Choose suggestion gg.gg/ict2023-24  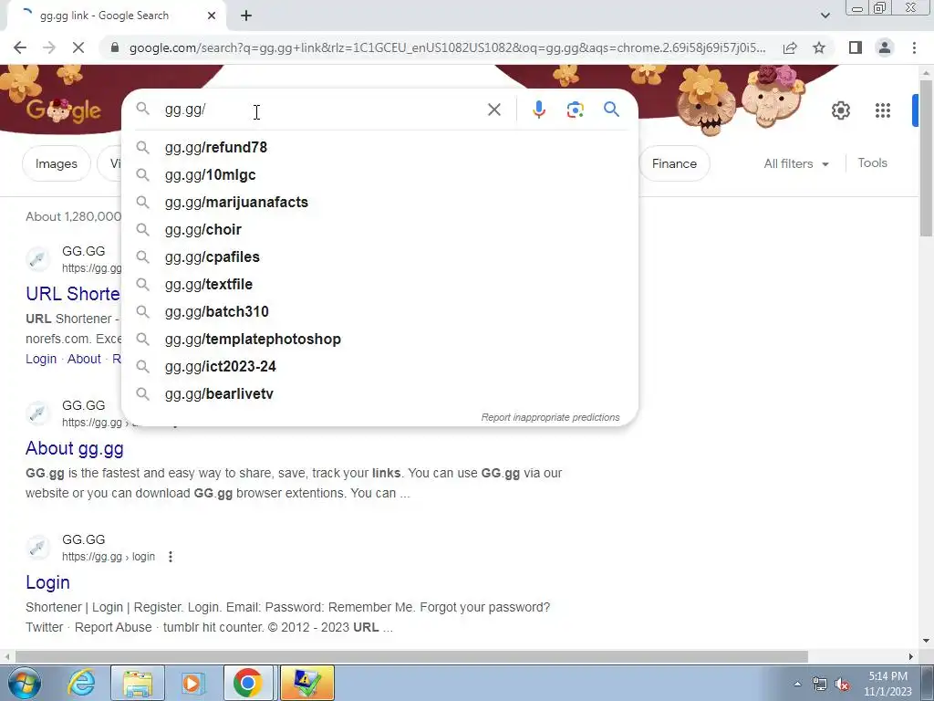379,367
